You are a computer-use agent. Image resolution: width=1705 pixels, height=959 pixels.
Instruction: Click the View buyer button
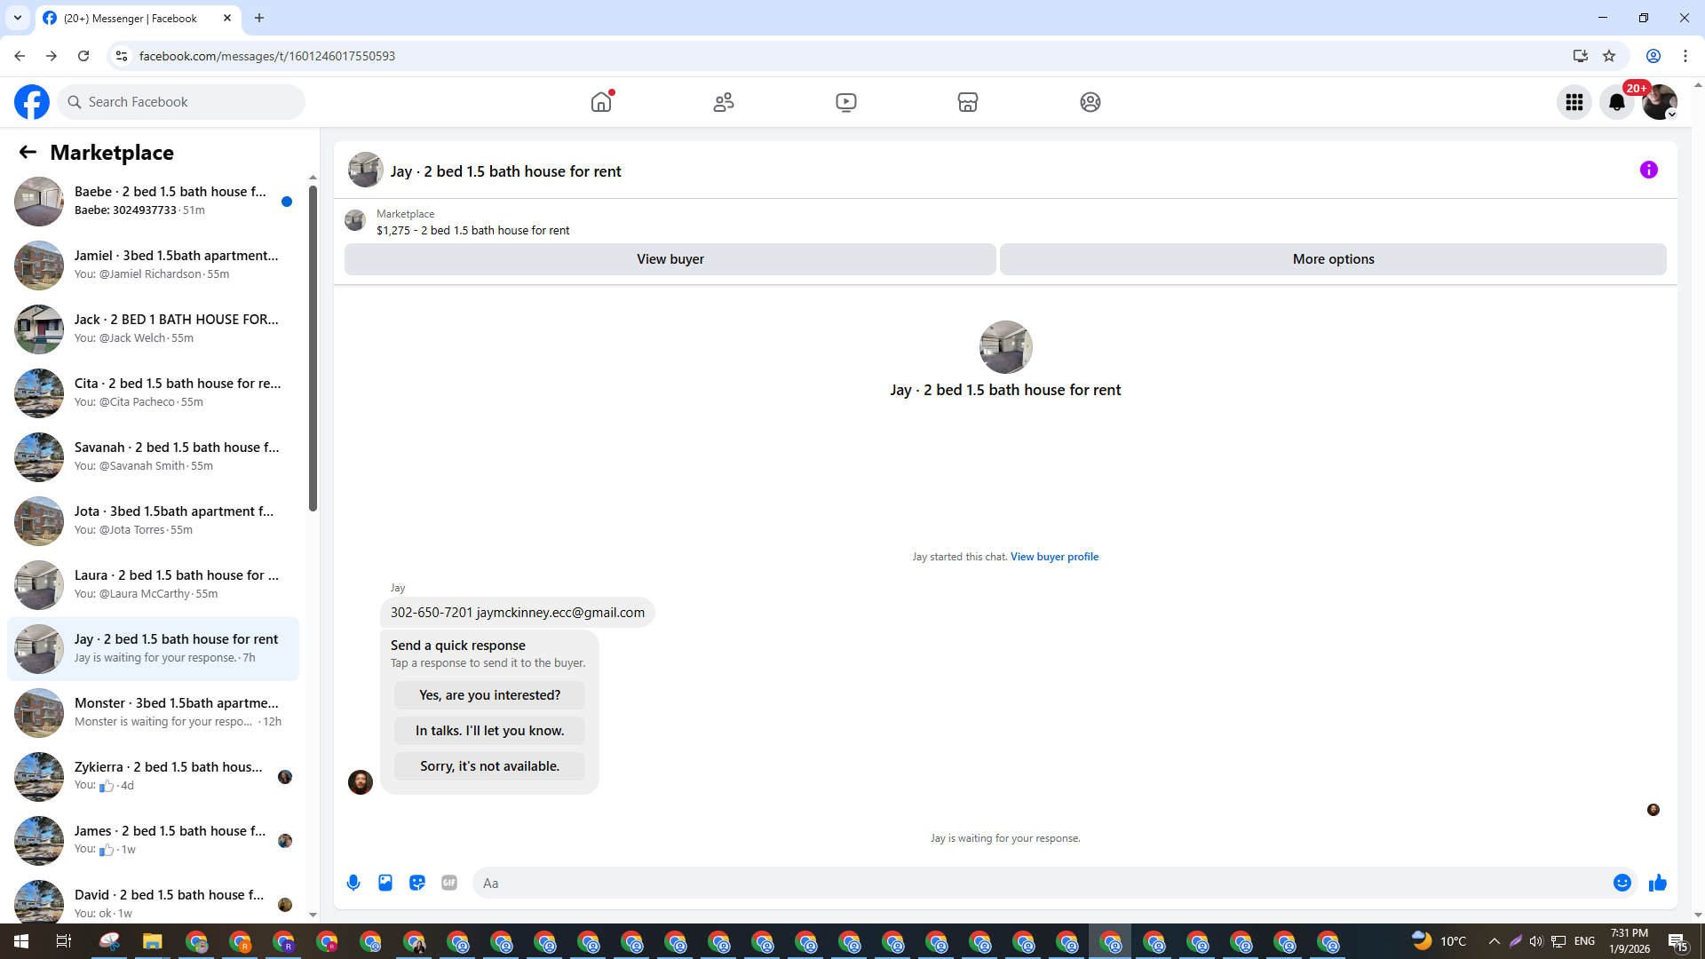coord(670,259)
